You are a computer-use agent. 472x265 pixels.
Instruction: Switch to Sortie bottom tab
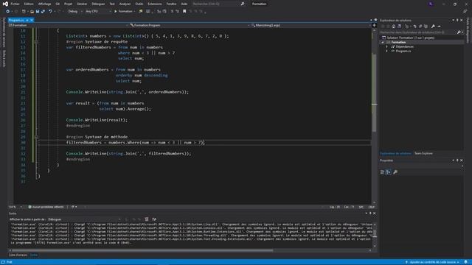pos(34,255)
